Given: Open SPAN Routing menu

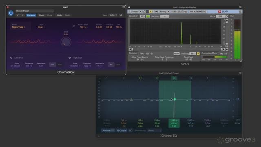Looking at the screenshot, I should click(163, 11).
